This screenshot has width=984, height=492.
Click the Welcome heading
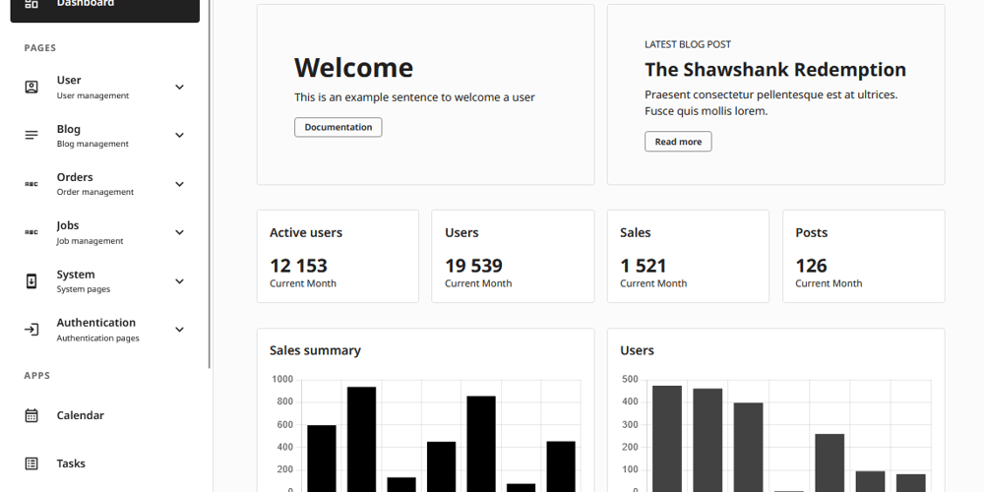pyautogui.click(x=354, y=68)
